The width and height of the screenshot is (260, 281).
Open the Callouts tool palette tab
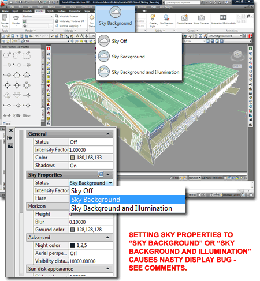point(43,114)
